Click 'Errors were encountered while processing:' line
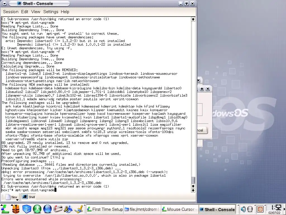 [42, 179]
